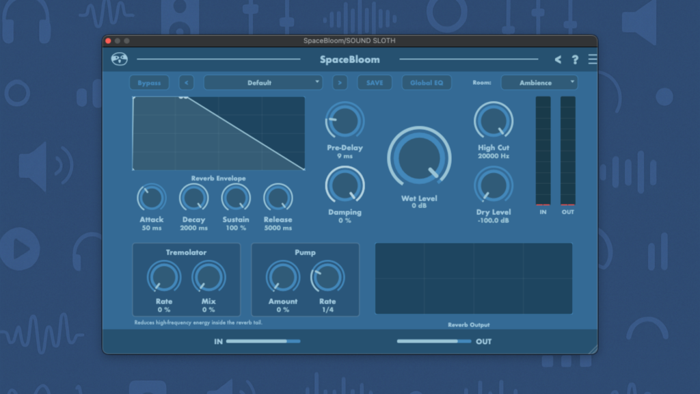Click the sloth logo icon

click(120, 60)
